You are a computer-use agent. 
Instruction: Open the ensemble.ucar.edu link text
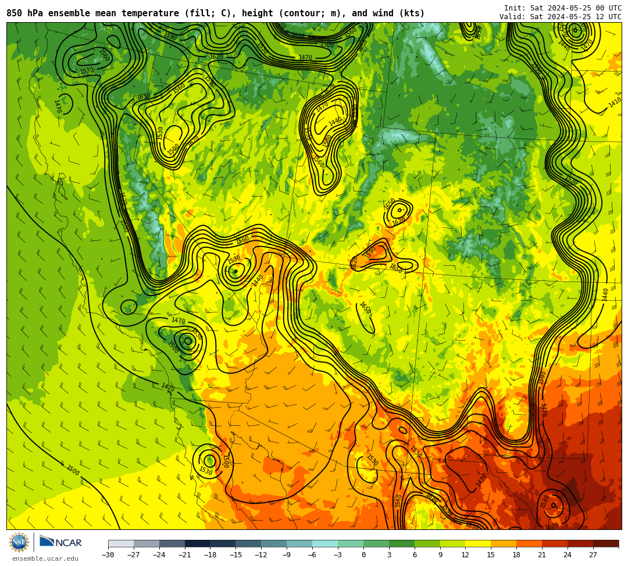(45, 558)
